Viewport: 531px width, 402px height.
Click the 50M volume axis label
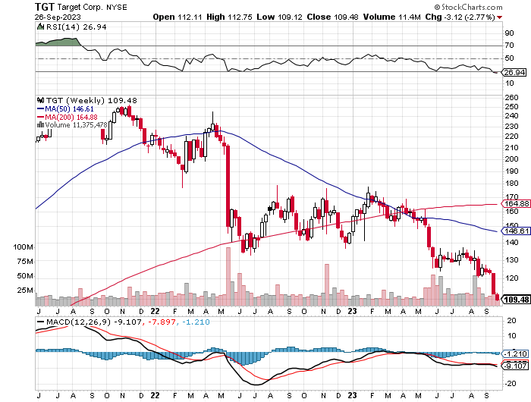(x=25, y=275)
